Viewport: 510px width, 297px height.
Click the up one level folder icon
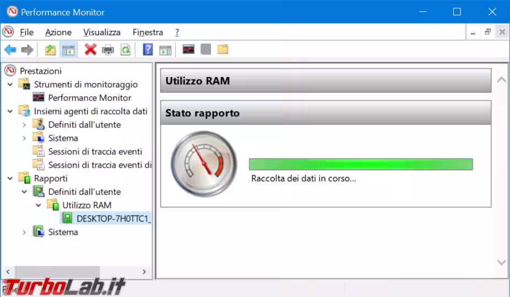pyautogui.click(x=50, y=50)
